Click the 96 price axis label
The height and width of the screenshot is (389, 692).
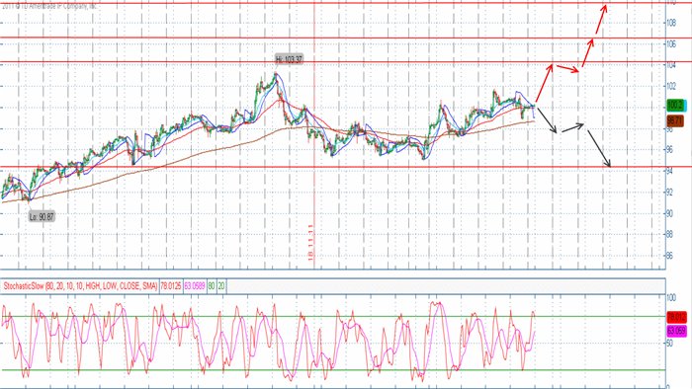[670, 150]
